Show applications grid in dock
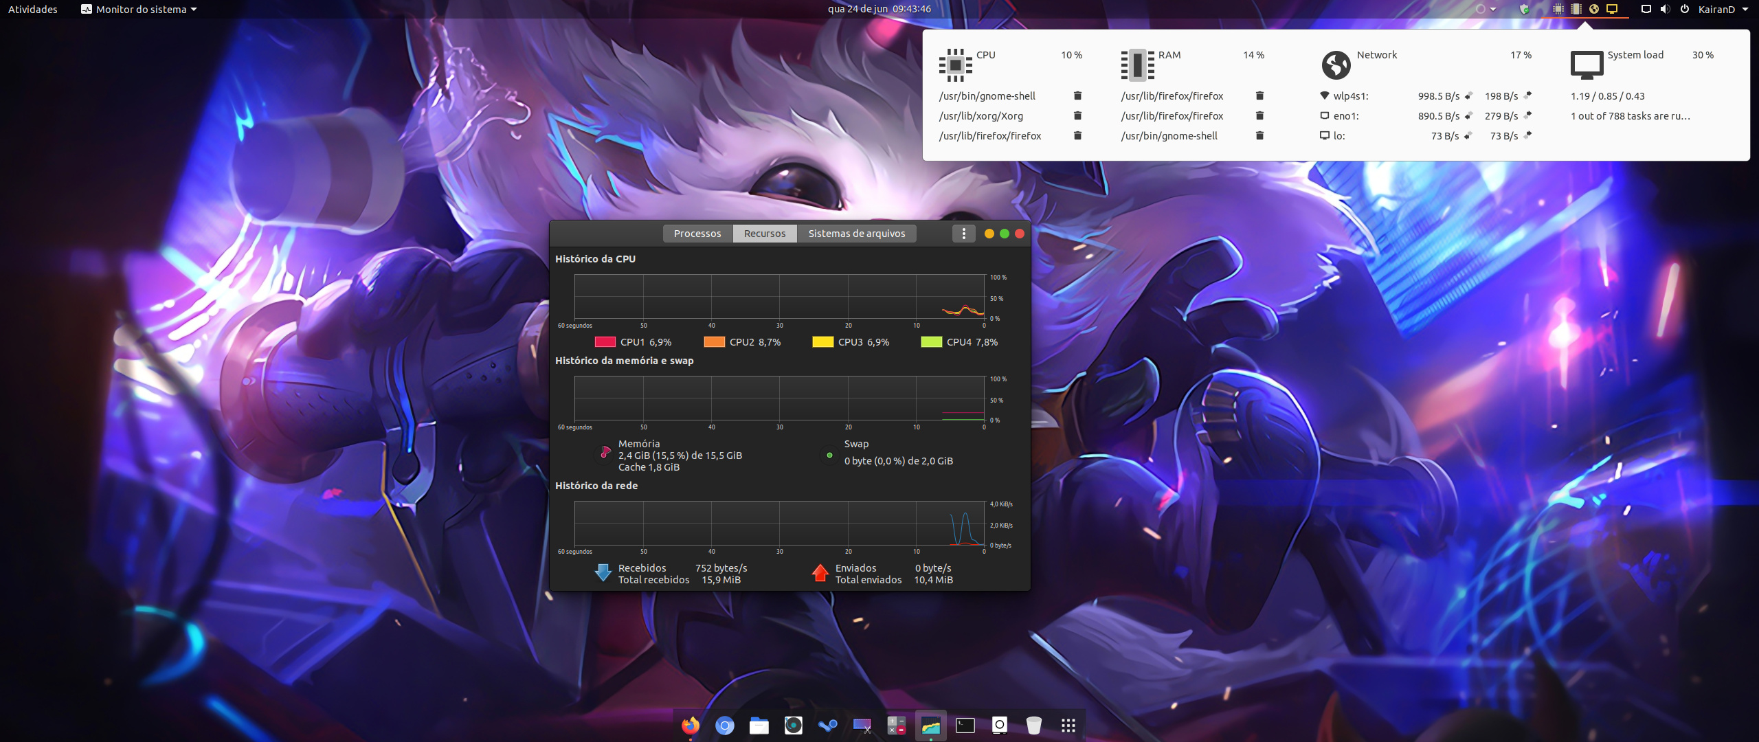The image size is (1759, 742). coord(1068,726)
